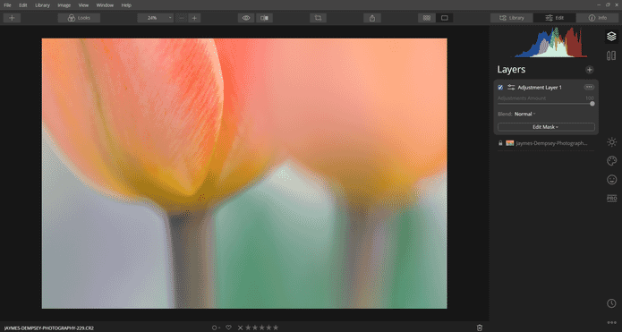
Task: Toggle before/after compare view
Action: pyautogui.click(x=264, y=18)
